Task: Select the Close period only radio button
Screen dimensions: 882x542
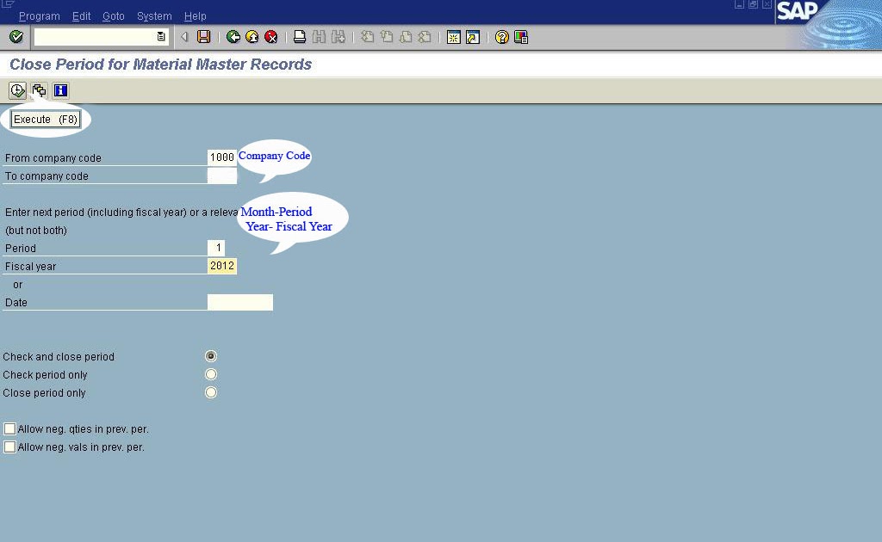Action: [211, 392]
